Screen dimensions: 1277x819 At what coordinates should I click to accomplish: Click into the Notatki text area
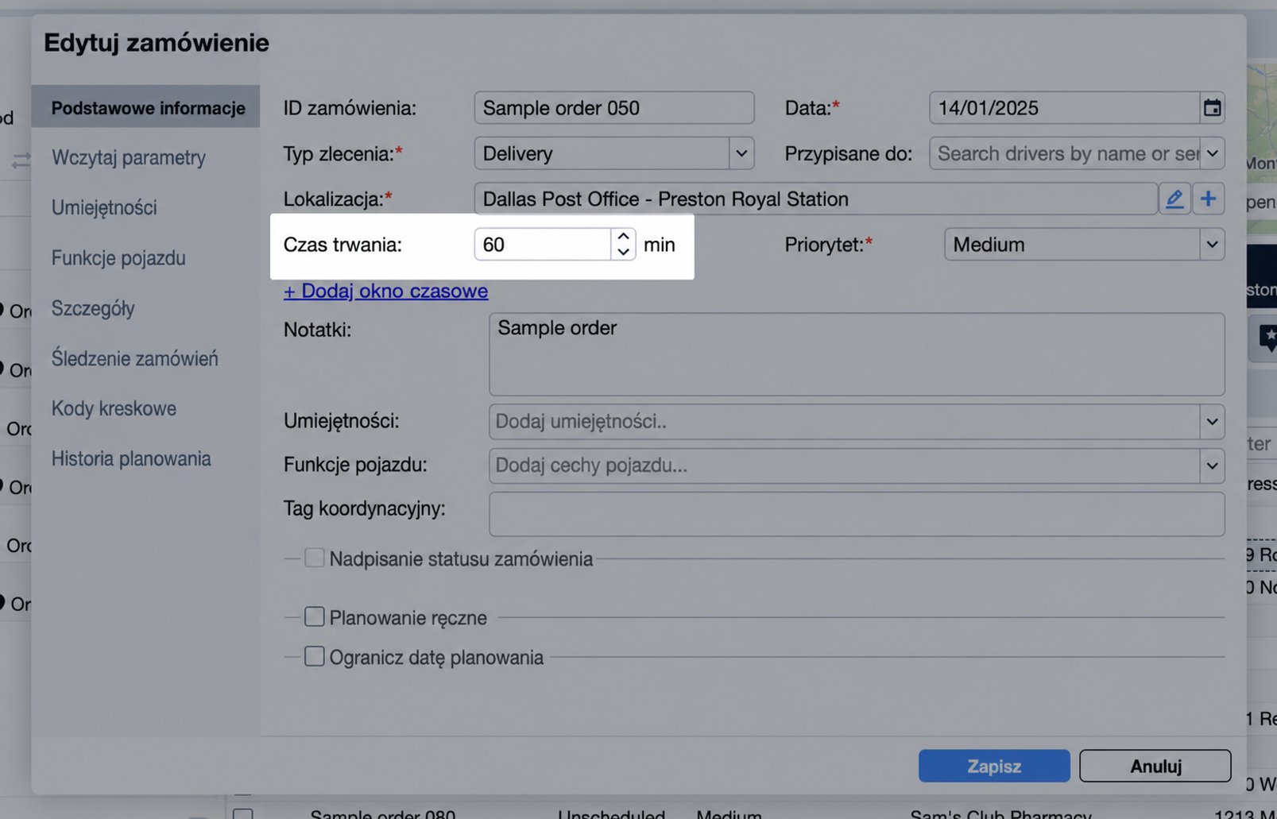pyautogui.click(x=857, y=354)
